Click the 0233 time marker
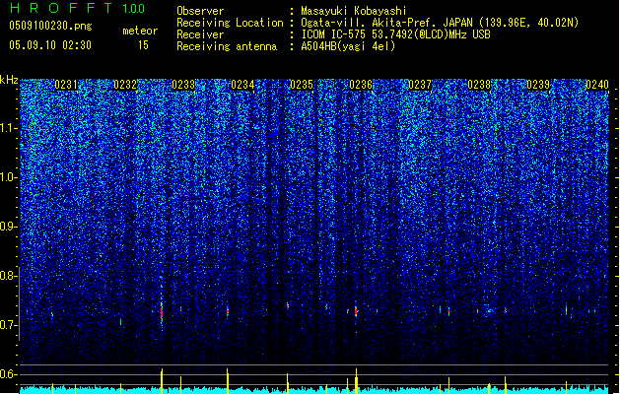The width and height of the screenshot is (620, 394). click(x=183, y=85)
